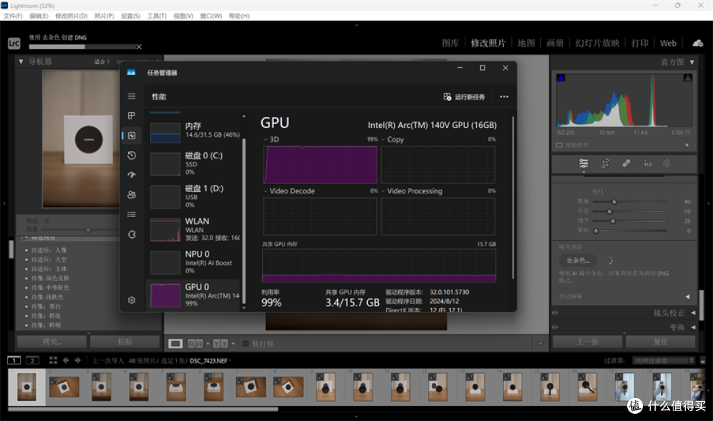
Task: Toggle shadow clipping indicator in histogram
Action: [560, 79]
